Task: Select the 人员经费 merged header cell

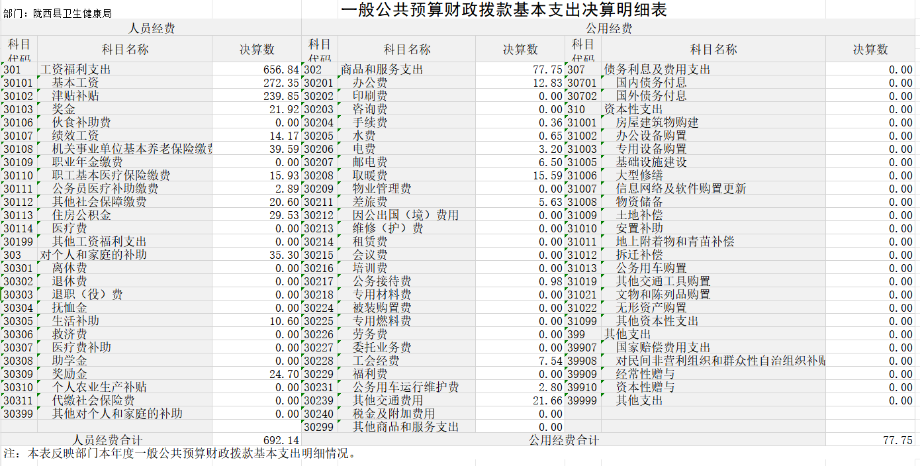Action: tap(152, 28)
